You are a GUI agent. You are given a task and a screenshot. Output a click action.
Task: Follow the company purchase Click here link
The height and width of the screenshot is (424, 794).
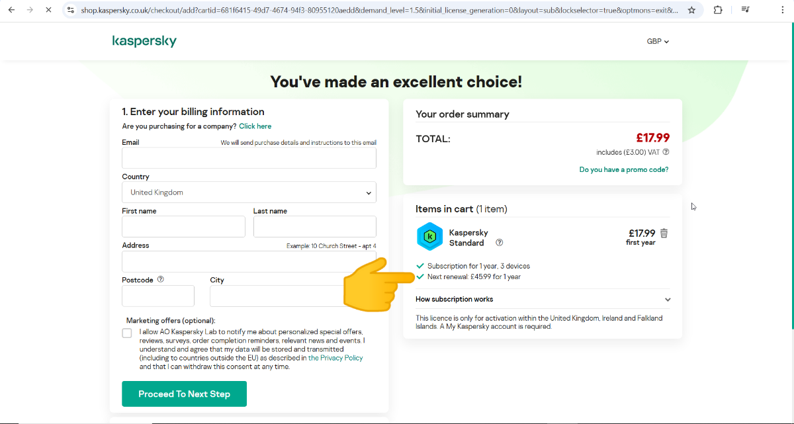(x=255, y=126)
